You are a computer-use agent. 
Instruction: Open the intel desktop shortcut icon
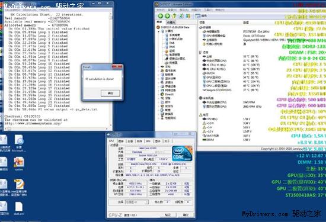(19, 188)
